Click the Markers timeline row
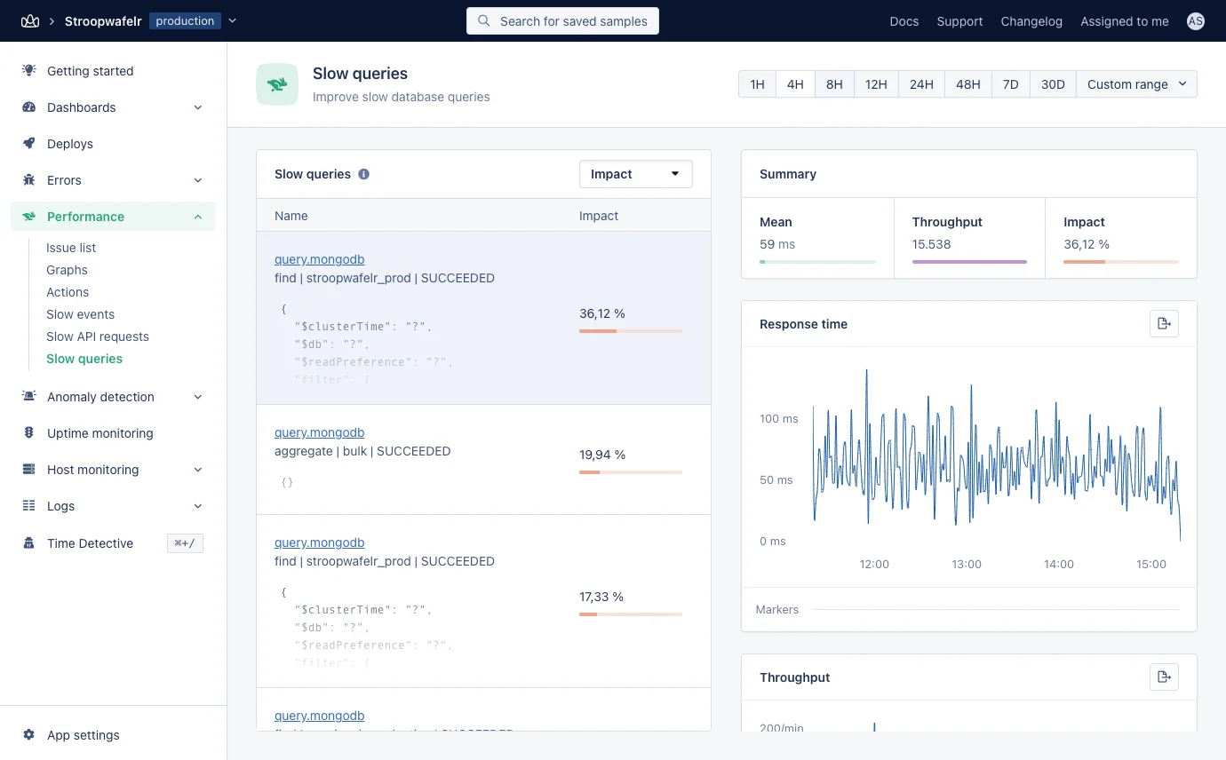This screenshot has width=1226, height=760. [x=967, y=610]
